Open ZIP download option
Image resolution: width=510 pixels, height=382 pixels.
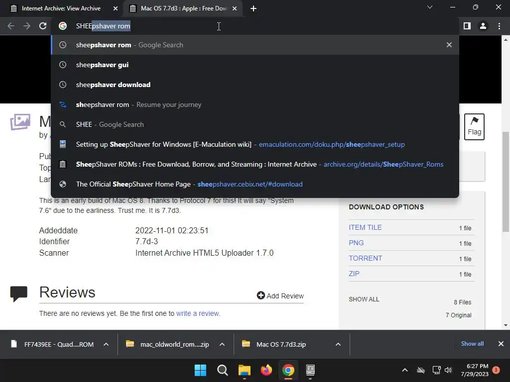click(x=354, y=274)
